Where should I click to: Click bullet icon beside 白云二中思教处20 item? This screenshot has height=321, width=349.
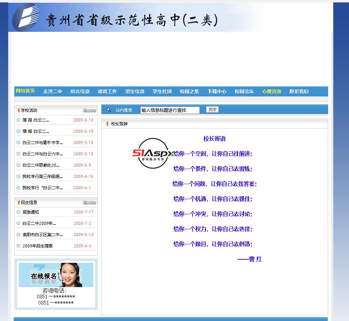(18, 165)
